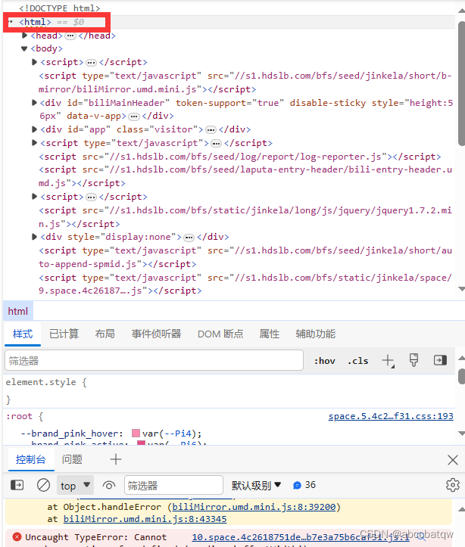Show ellipsis content of div id app

point(211,130)
